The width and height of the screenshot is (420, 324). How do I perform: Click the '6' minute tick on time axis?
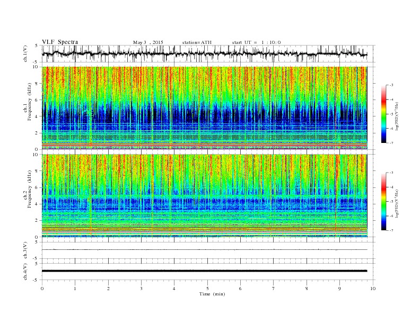coord(240,289)
